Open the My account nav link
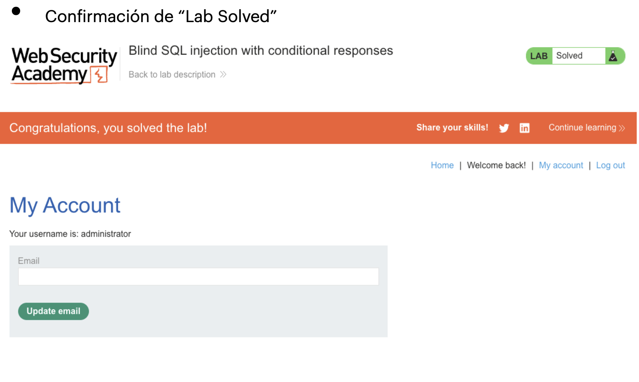The height and width of the screenshot is (382, 639). click(561, 165)
